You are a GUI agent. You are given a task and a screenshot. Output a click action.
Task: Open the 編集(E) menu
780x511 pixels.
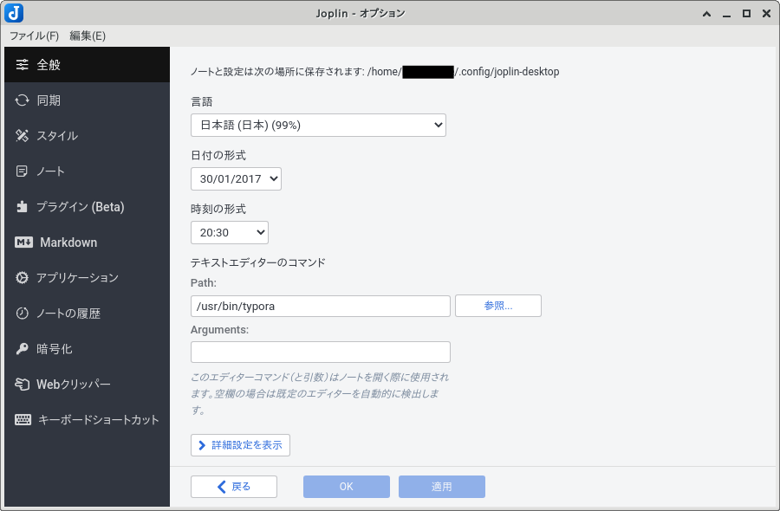click(88, 36)
